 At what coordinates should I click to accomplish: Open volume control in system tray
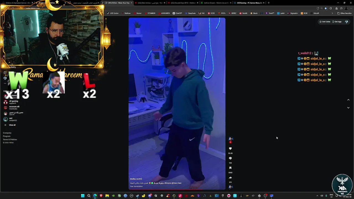[322, 196]
